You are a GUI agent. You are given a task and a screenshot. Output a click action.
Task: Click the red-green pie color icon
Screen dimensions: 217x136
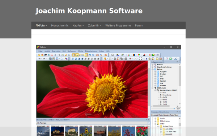[x=139, y=55]
